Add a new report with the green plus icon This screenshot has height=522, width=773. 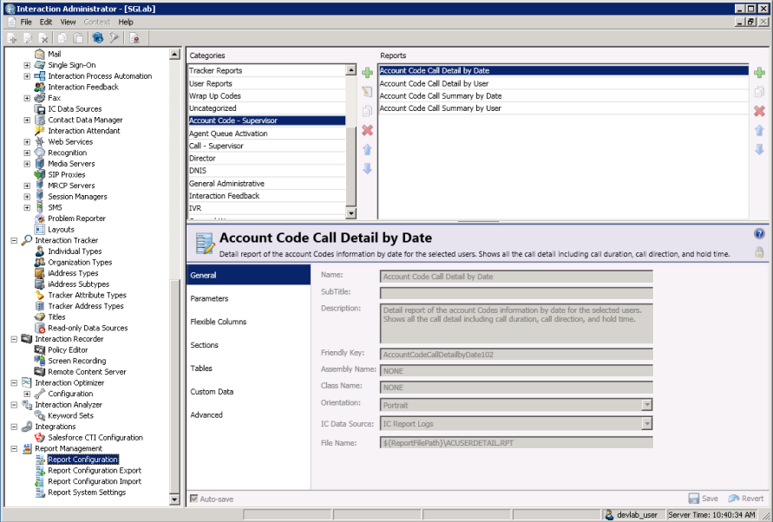click(760, 71)
